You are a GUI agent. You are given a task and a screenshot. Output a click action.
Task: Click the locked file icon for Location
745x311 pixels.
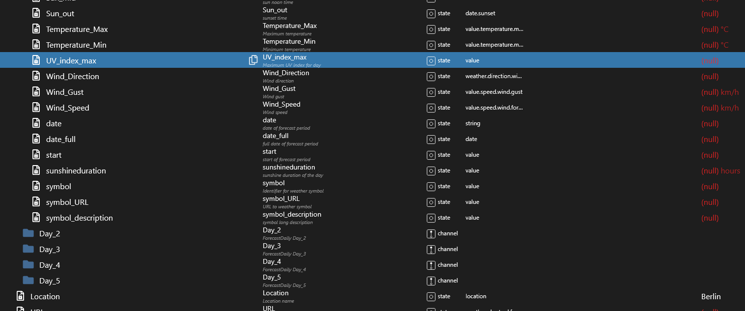point(20,296)
